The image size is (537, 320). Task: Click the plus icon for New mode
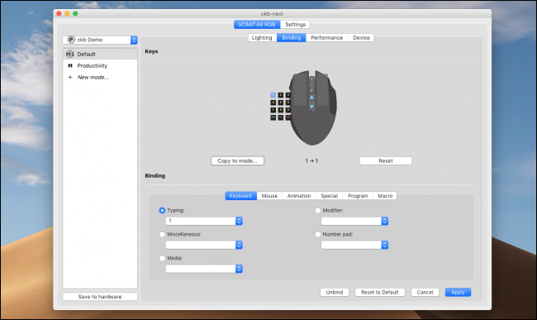tap(70, 78)
